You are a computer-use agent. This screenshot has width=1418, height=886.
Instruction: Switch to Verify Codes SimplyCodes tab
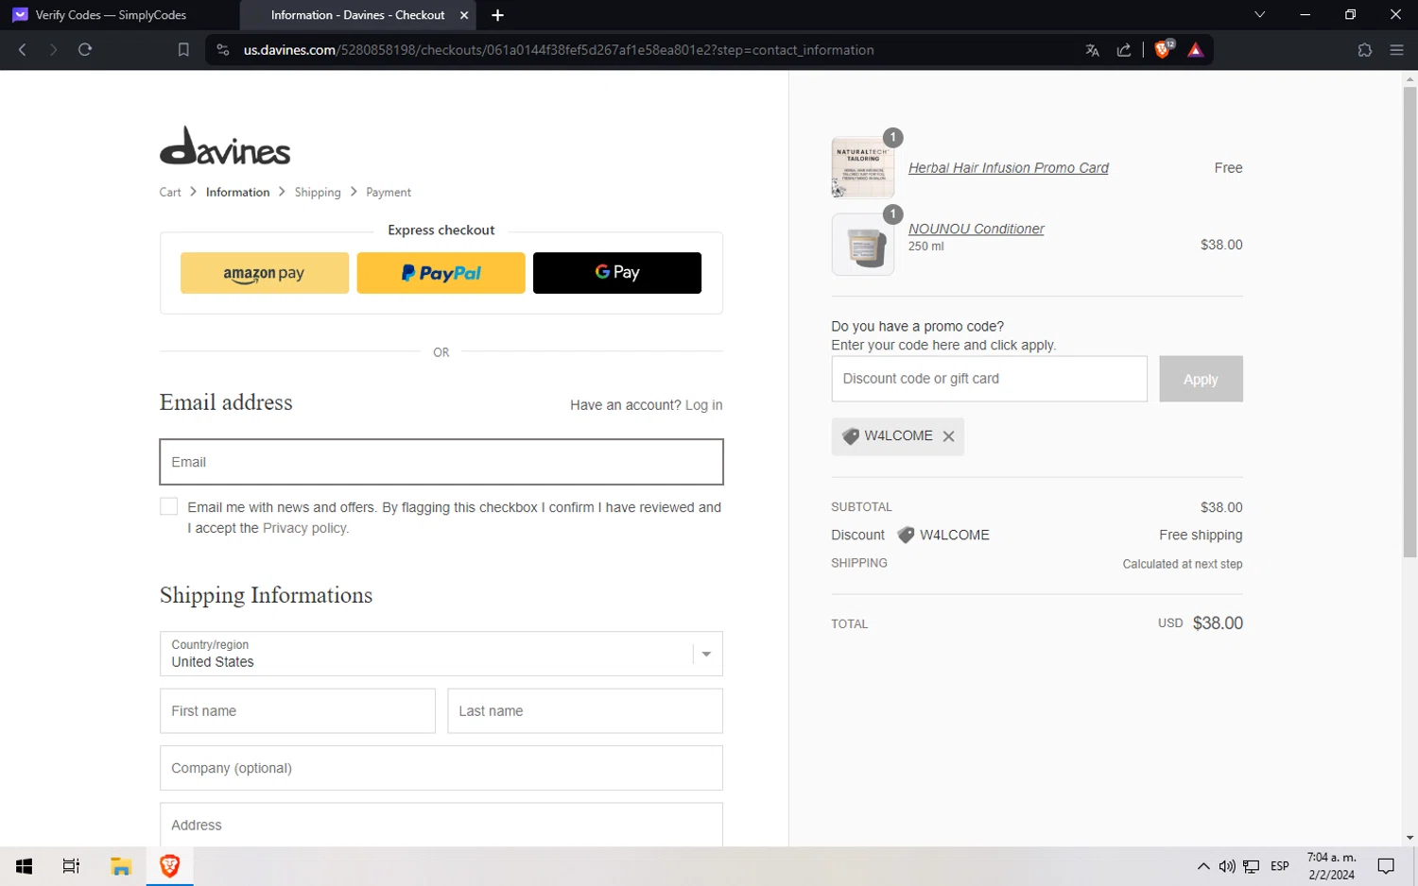tap(118, 15)
